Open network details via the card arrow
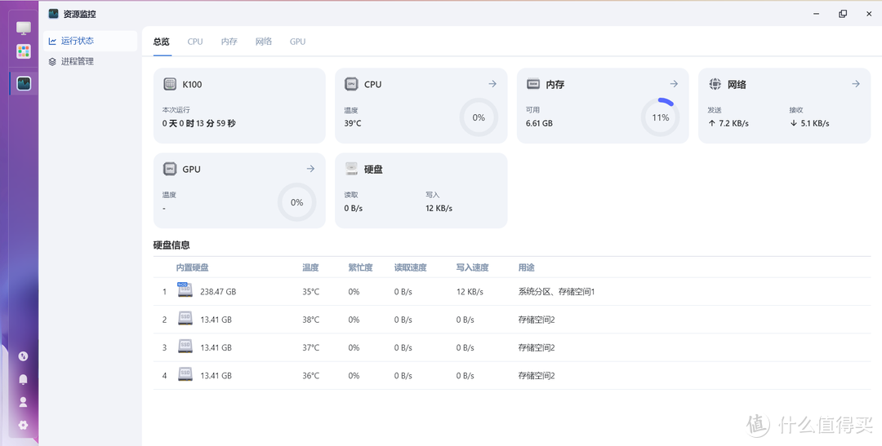Viewport: 882px width, 446px height. coord(856,84)
